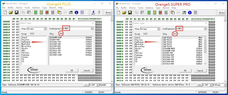
Task: Click green Read chip icon in Orange5 PLUS toolbar
Action: (x=36, y=12)
